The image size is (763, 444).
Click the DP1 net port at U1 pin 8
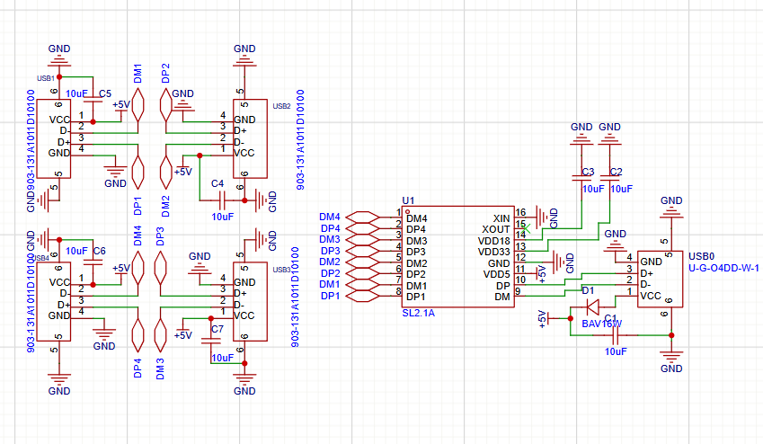(364, 295)
